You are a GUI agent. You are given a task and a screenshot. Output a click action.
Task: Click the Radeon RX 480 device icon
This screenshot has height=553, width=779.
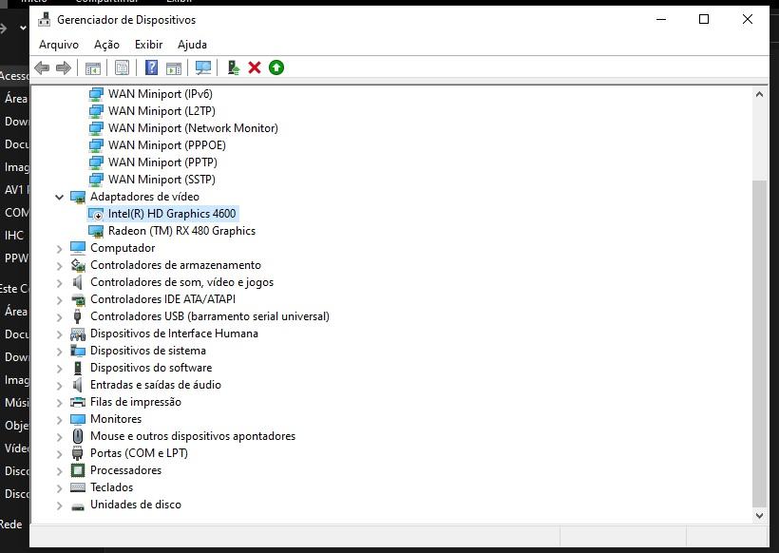[x=95, y=231]
